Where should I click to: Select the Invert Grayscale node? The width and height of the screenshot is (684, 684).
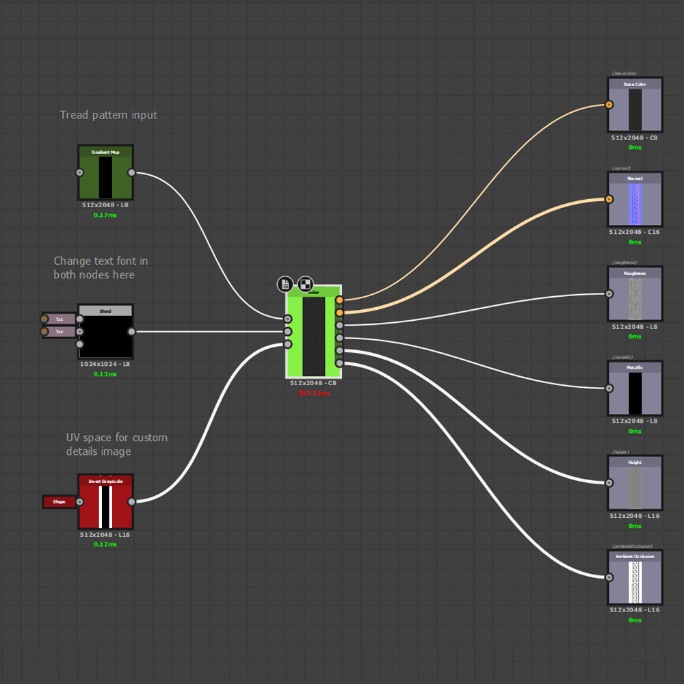[x=105, y=501]
